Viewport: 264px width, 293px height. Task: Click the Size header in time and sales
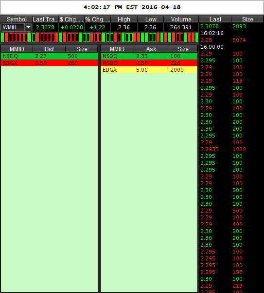[247, 19]
